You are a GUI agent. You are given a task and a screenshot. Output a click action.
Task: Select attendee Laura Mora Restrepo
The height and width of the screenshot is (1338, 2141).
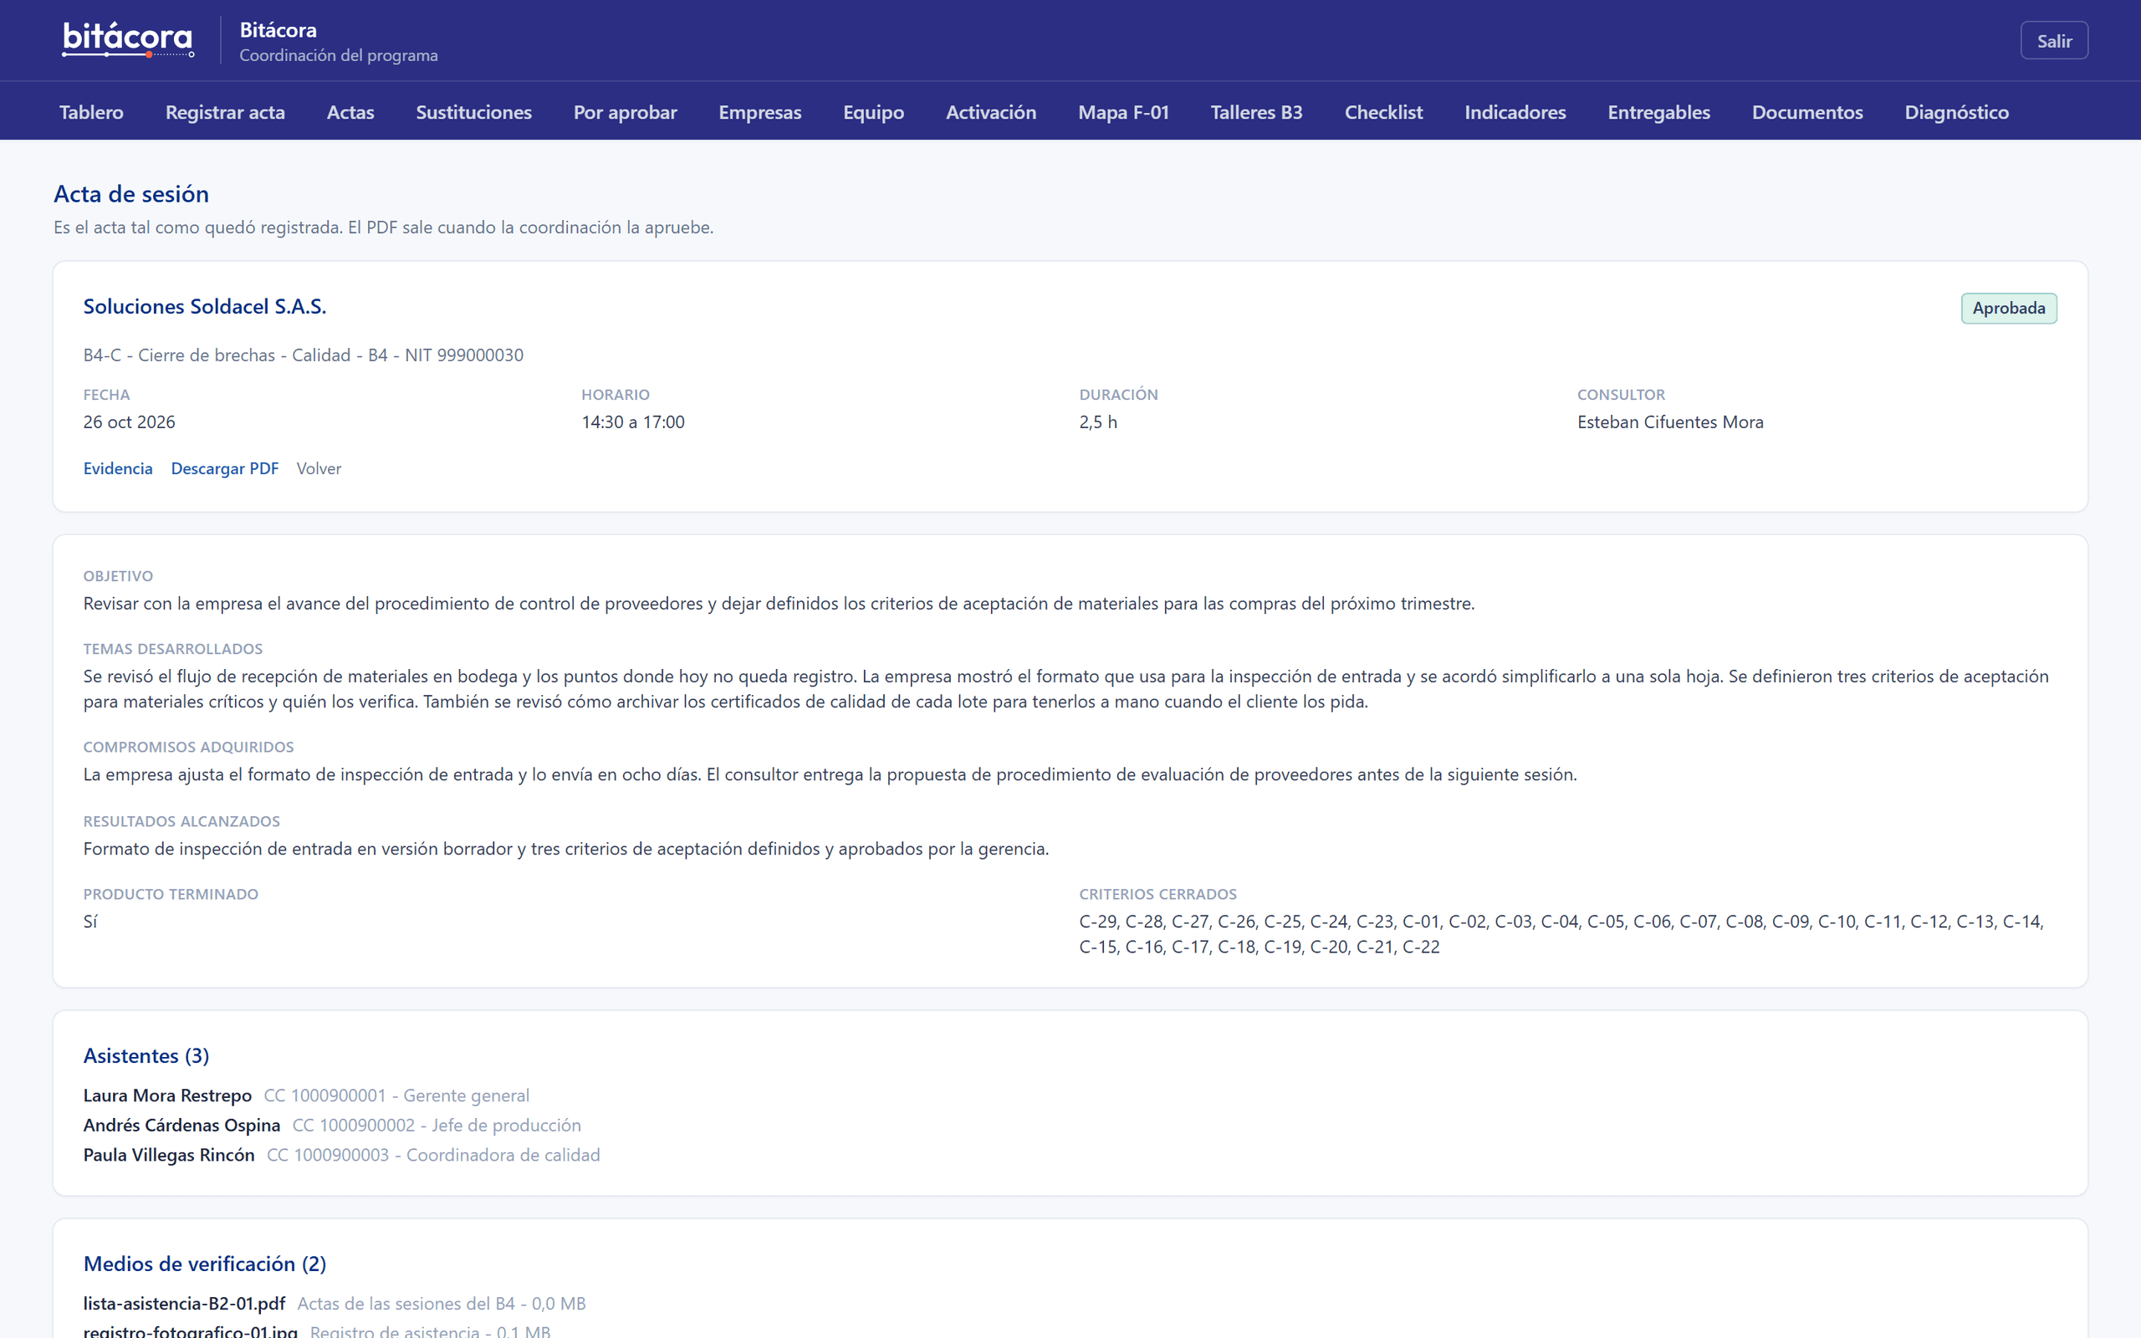(x=167, y=1095)
